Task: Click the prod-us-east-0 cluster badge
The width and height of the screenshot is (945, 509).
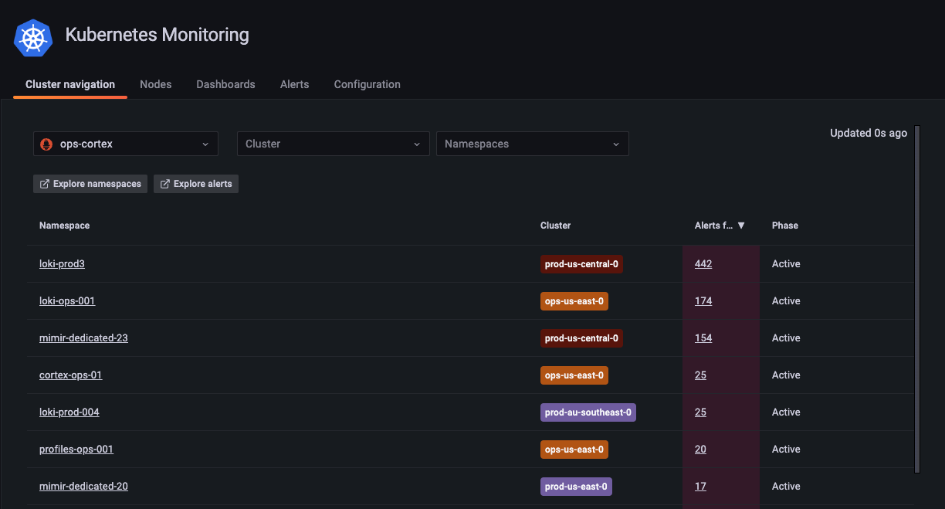Action: point(576,487)
